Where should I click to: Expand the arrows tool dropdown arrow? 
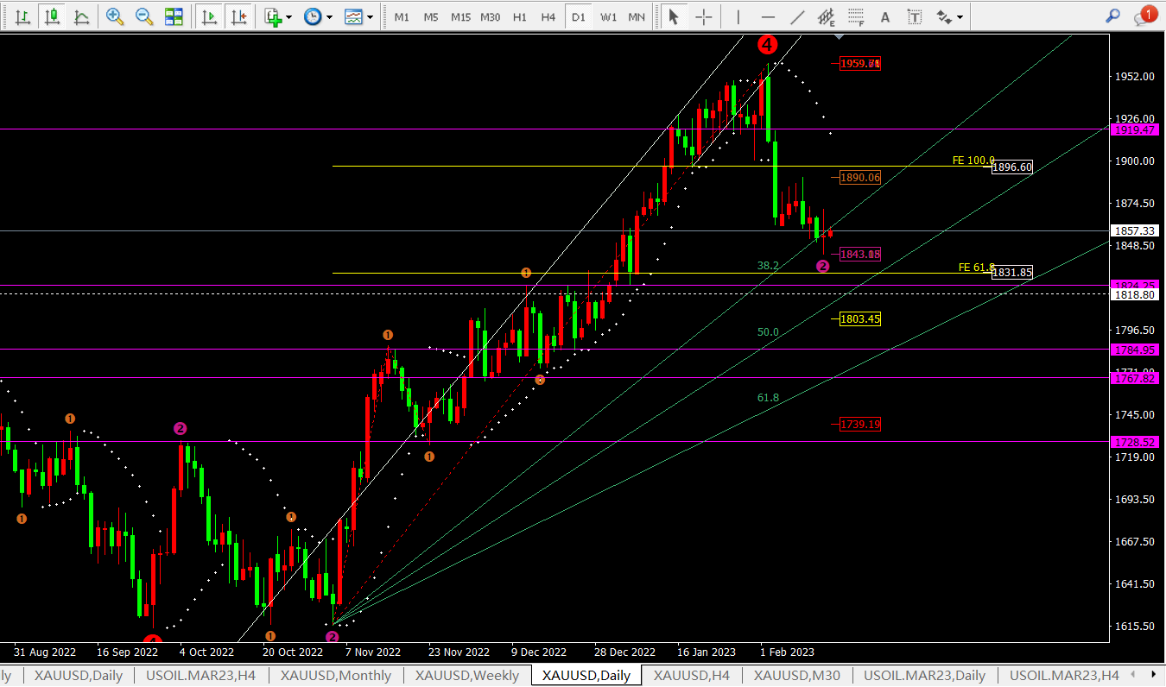[x=960, y=16]
